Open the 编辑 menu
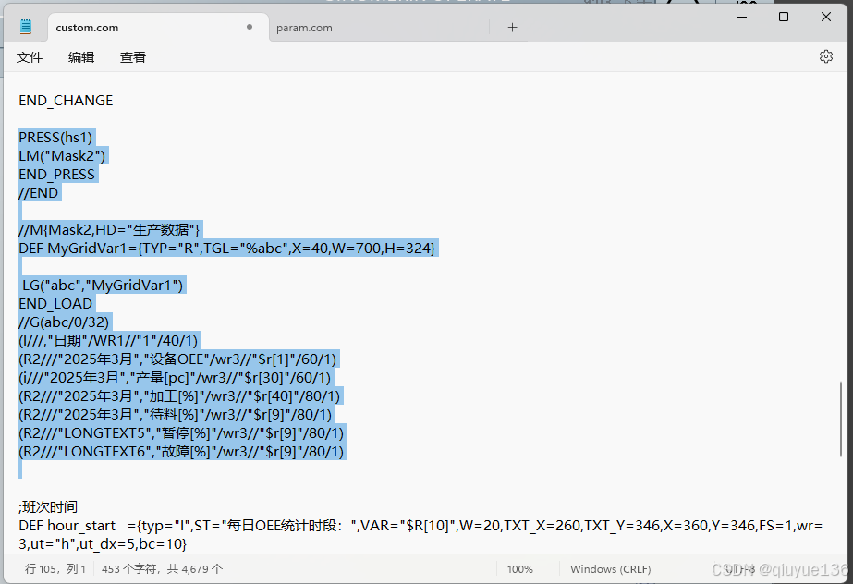Screen dimensions: 853x584 81,57
